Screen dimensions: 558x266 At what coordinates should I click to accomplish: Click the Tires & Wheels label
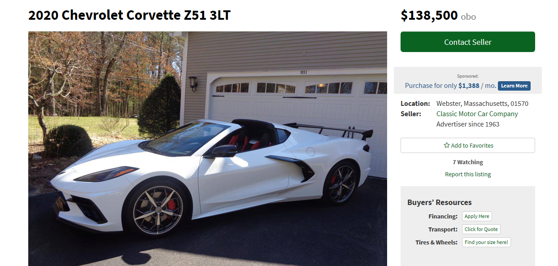[436, 242]
